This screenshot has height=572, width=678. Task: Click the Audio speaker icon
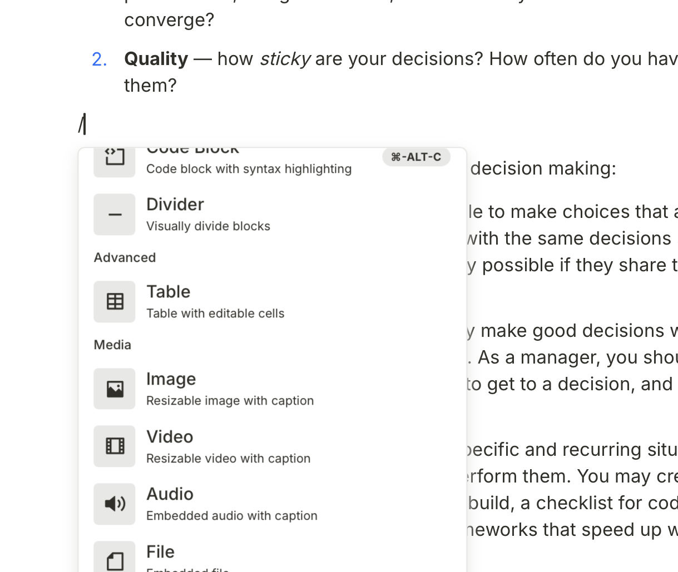click(x=115, y=504)
